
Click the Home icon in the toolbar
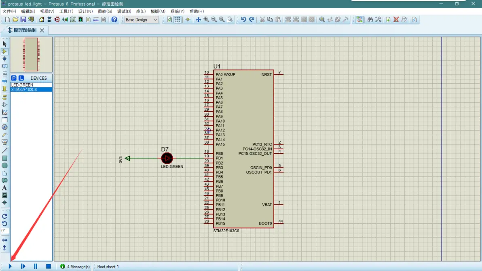tap(42, 19)
